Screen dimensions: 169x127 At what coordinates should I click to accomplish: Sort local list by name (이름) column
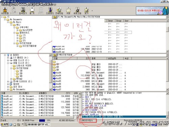[65, 59]
